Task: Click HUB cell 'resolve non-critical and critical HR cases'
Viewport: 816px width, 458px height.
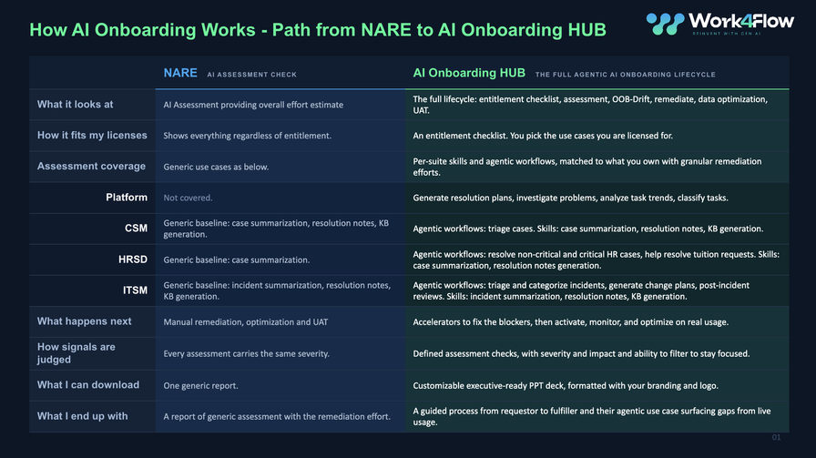Action: point(596,260)
